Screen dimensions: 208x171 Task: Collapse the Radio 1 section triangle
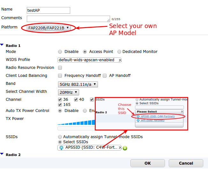(2, 45)
